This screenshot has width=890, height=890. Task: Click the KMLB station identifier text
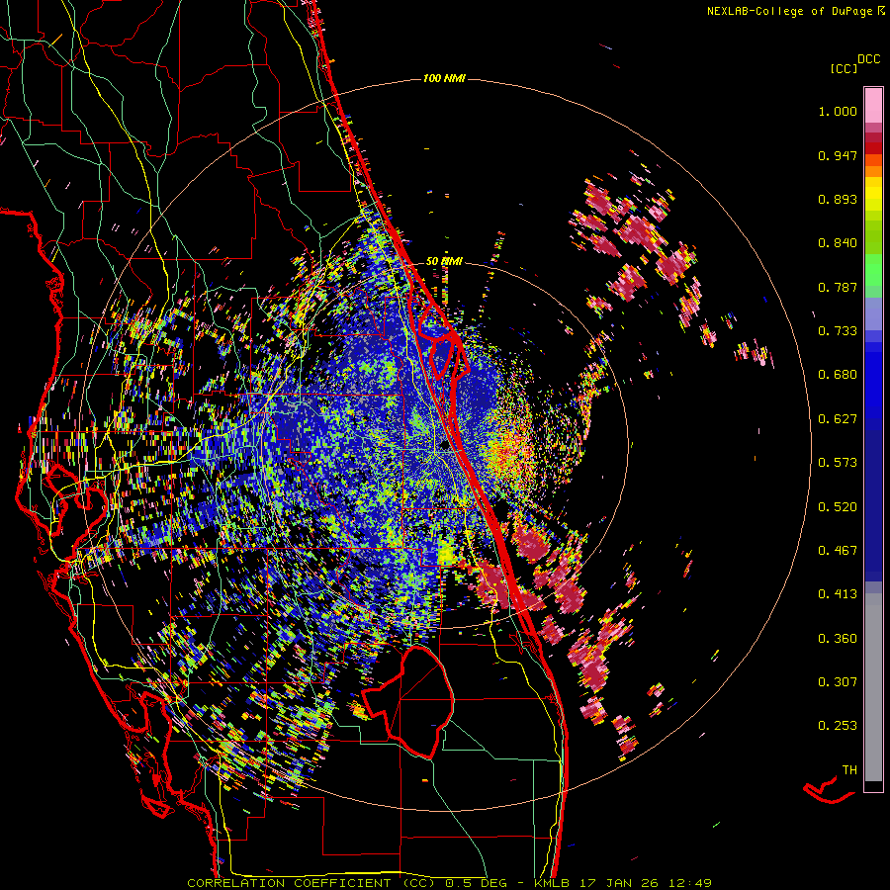coord(551,883)
